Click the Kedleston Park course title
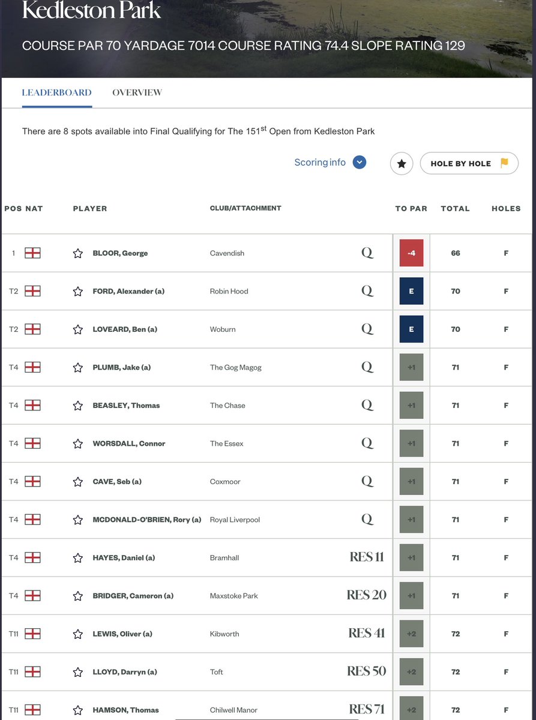536x720 pixels. pyautogui.click(x=92, y=10)
